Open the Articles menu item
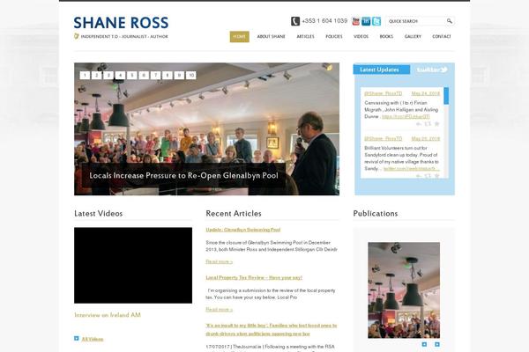Viewport: 529px width, 352px height. pyautogui.click(x=305, y=37)
